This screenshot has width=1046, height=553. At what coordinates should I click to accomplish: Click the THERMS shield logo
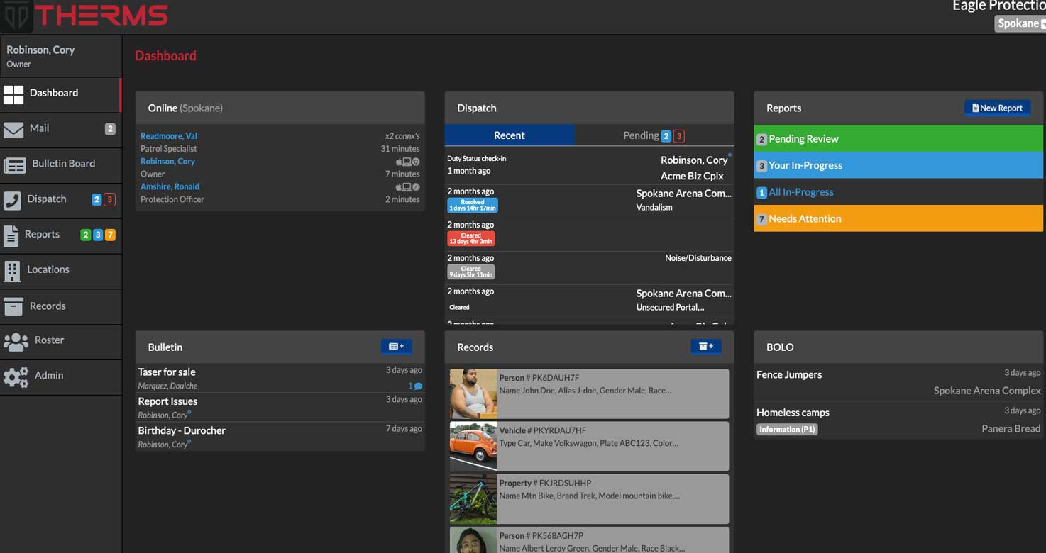[16, 14]
